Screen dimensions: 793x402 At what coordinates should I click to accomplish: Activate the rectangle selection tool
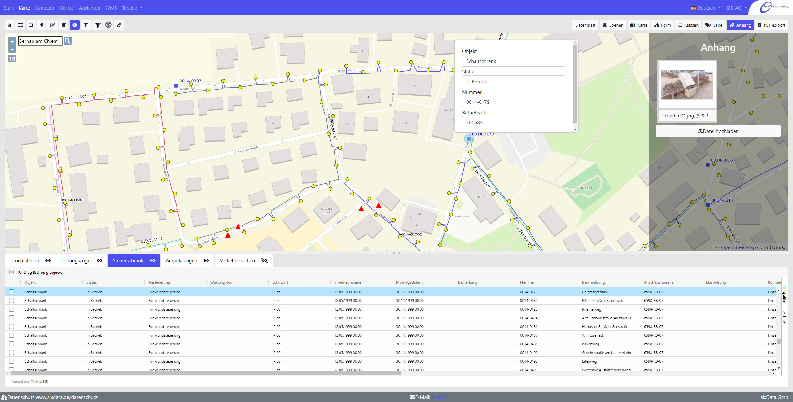coord(20,25)
